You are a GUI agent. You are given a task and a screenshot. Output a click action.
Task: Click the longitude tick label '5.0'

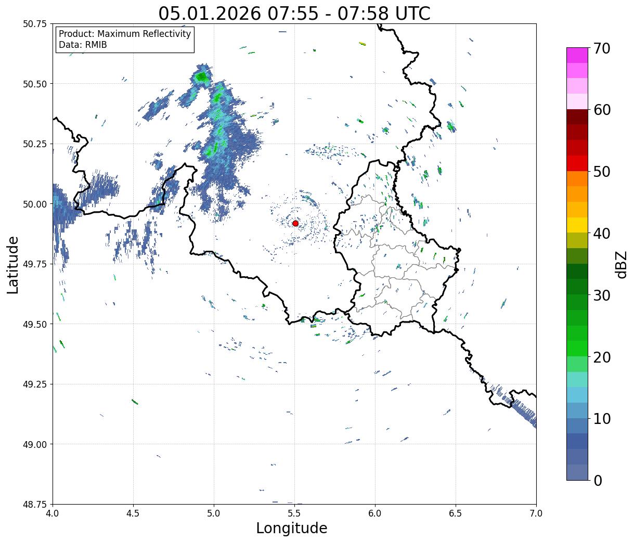214,513
